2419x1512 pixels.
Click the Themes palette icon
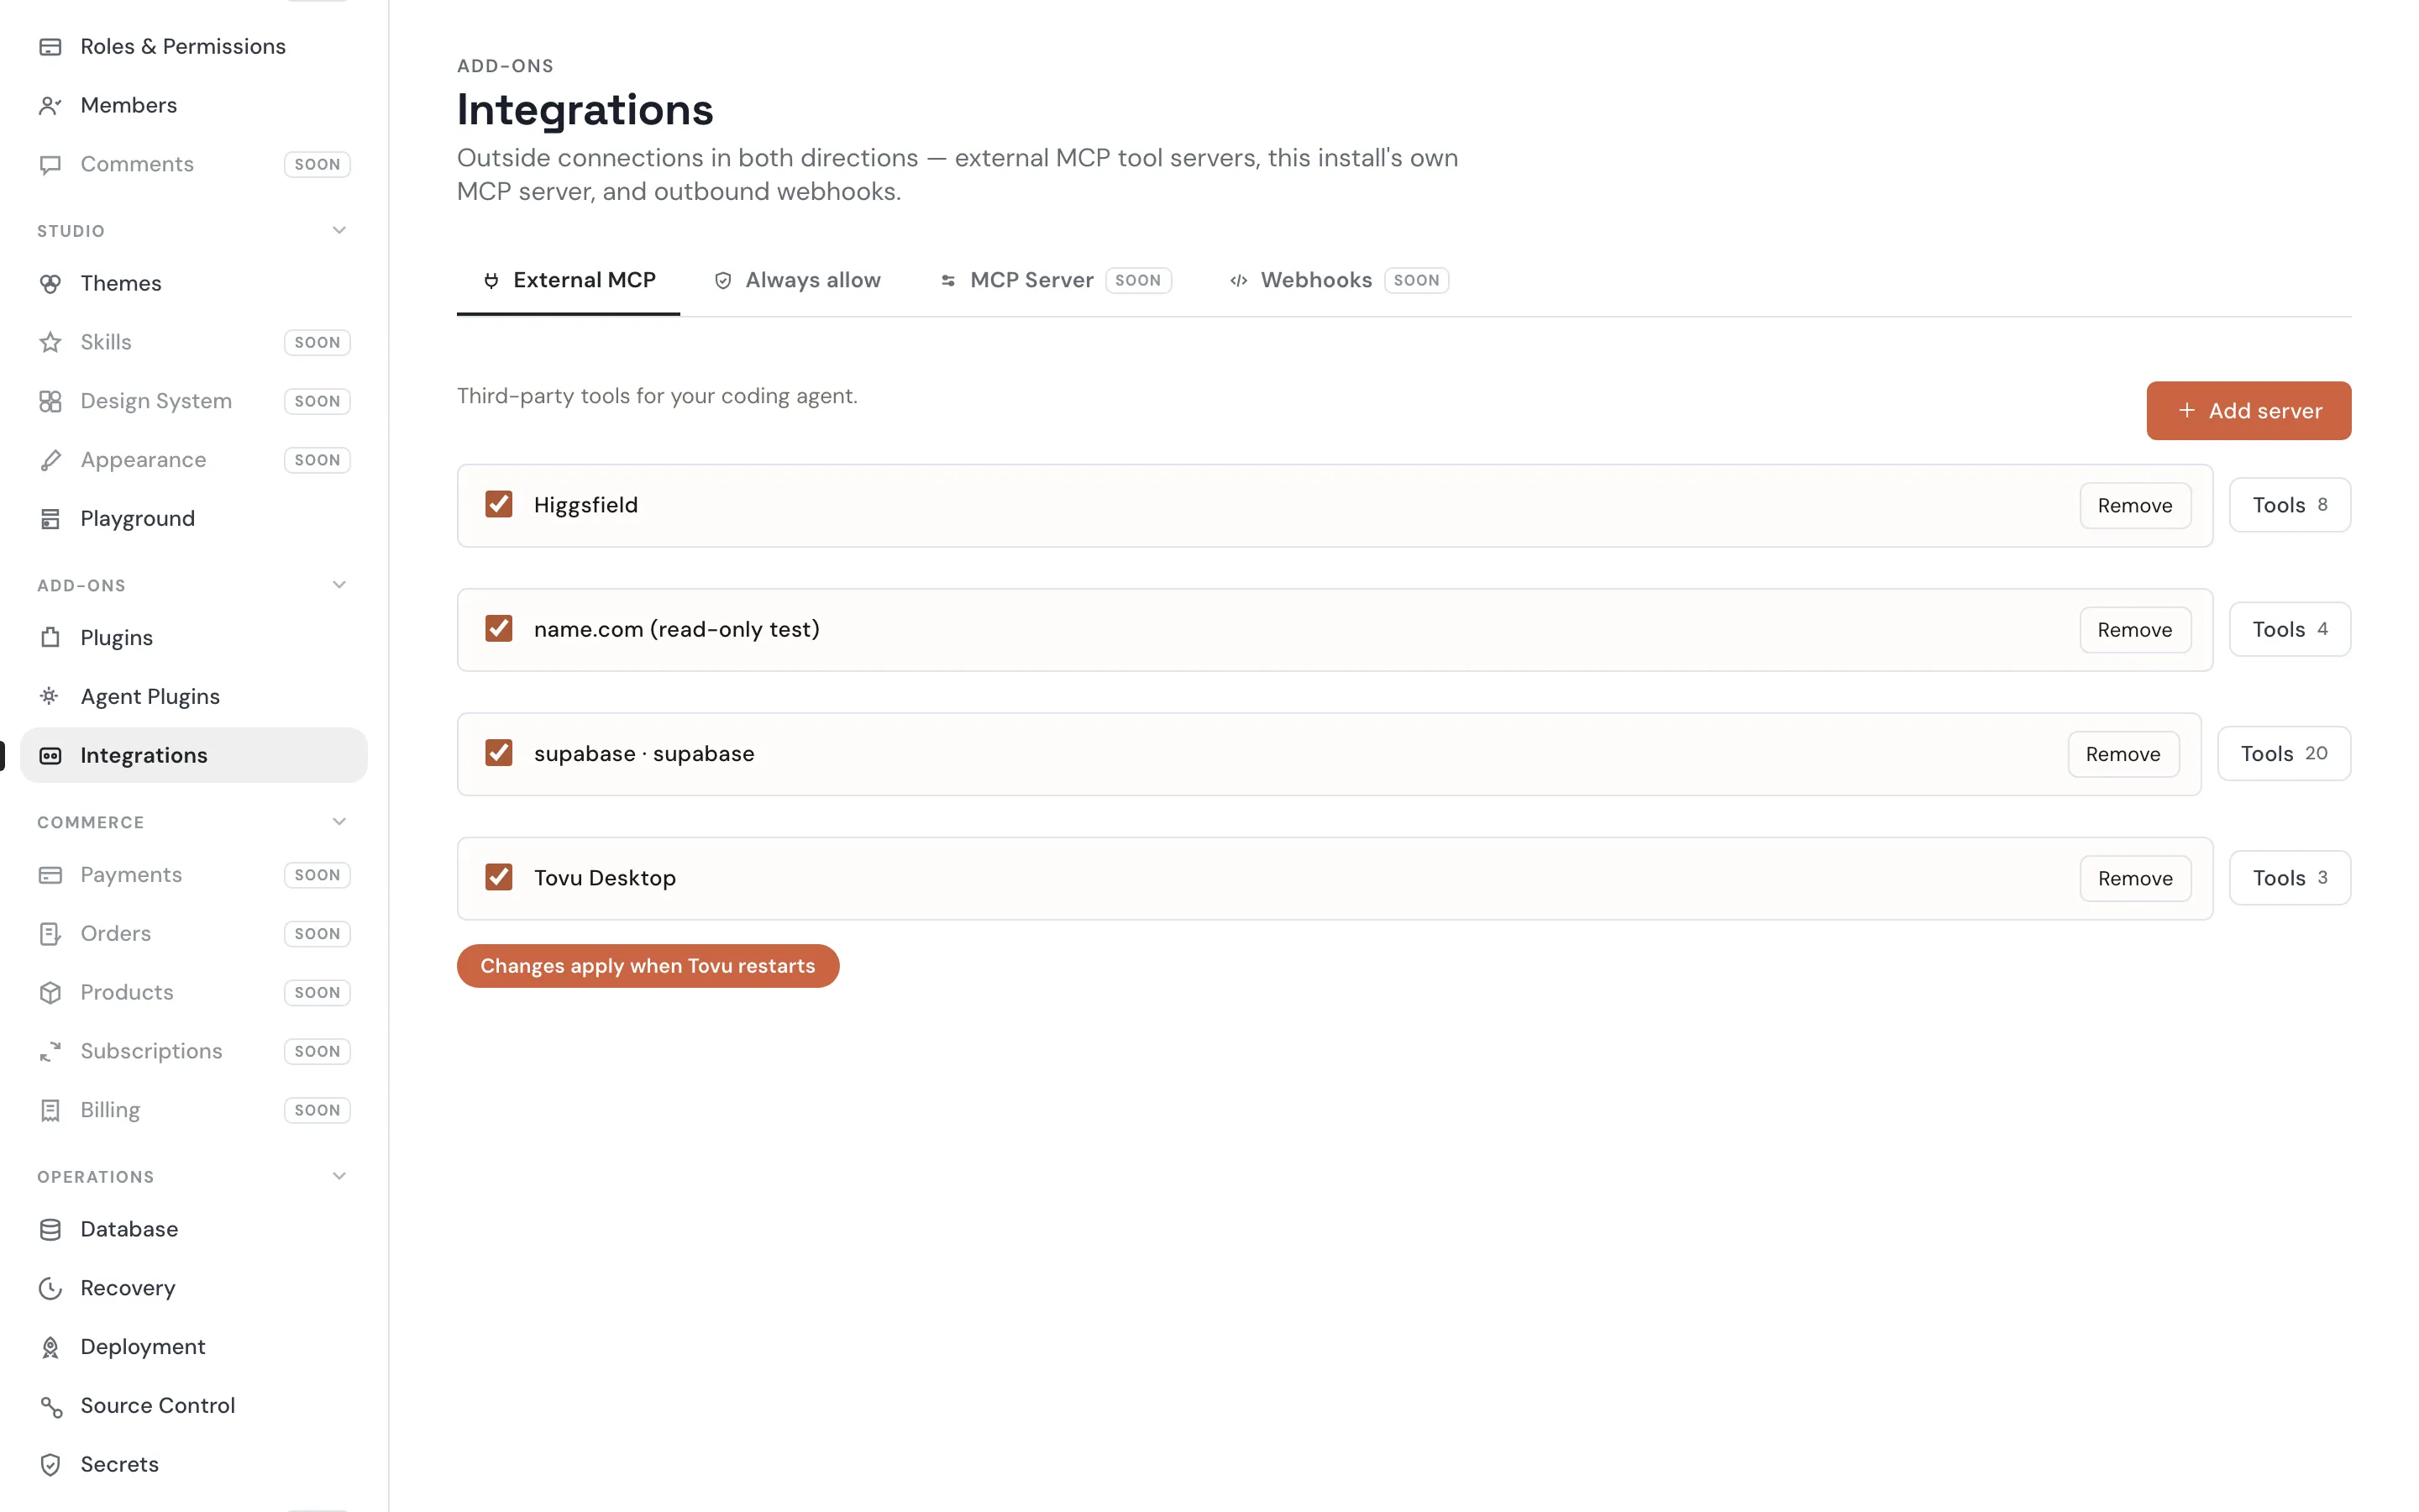pyautogui.click(x=50, y=284)
